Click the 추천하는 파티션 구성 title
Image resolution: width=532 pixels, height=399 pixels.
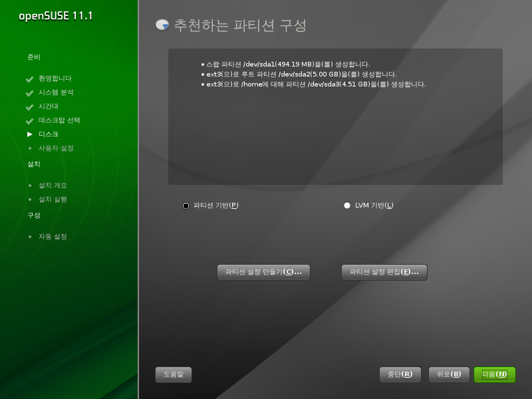pos(240,25)
